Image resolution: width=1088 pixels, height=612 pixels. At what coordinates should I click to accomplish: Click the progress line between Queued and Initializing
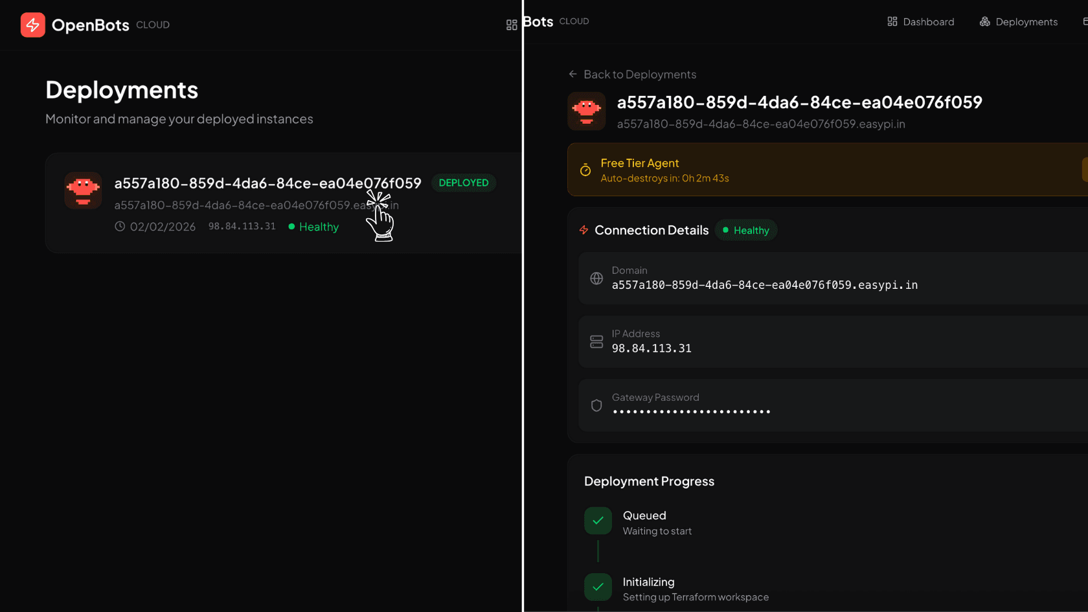597,552
